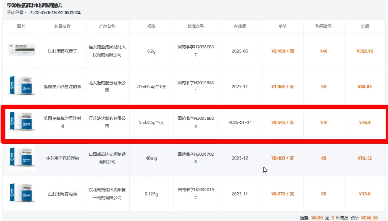388x221 pixels.
Task: Click unit price ¥0.545 / 支
Action: coord(282,122)
